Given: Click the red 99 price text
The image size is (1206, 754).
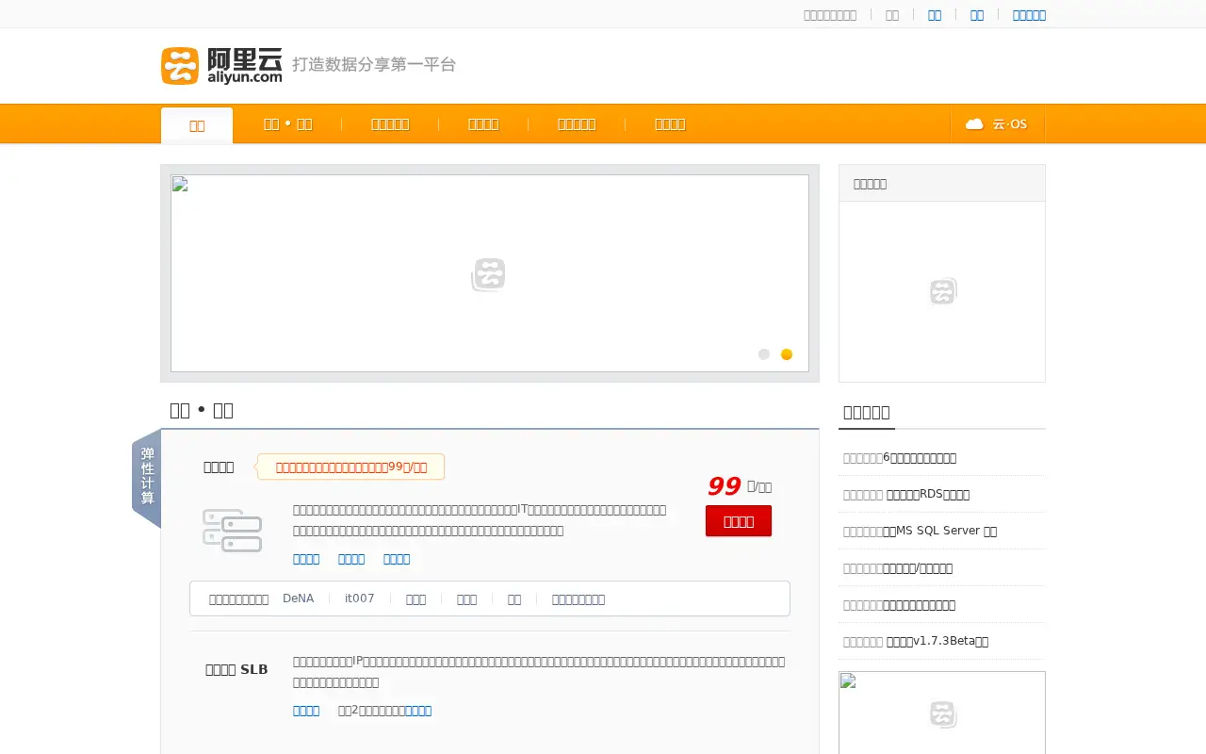Looking at the screenshot, I should [x=724, y=486].
